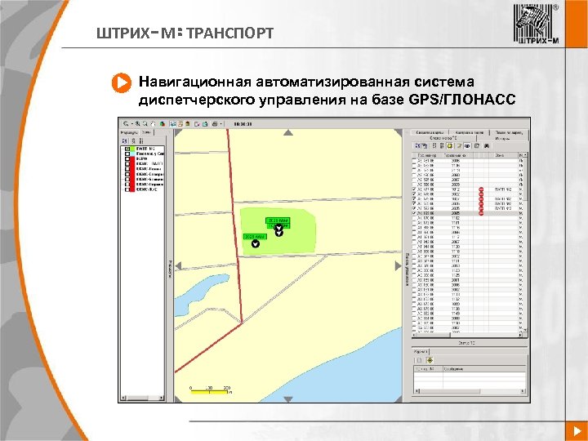
Task: Click the window icon left of the binoculars
Action: coord(477,146)
